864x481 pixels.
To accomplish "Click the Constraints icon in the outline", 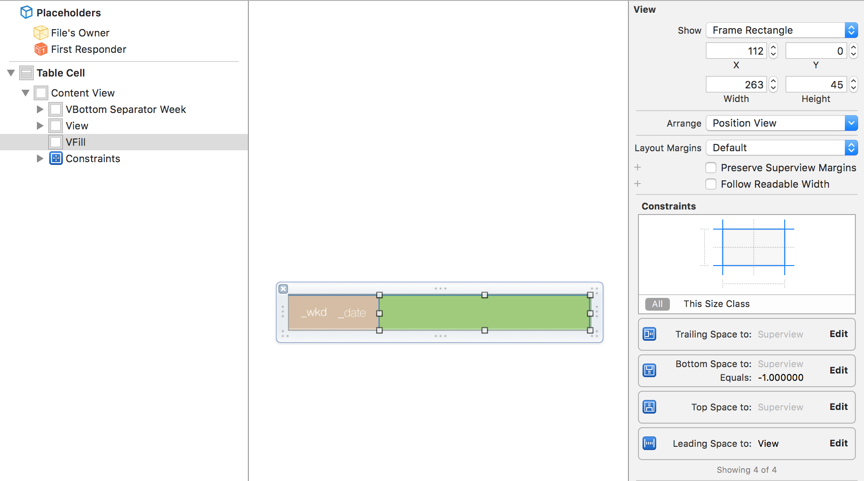I will click(x=56, y=159).
